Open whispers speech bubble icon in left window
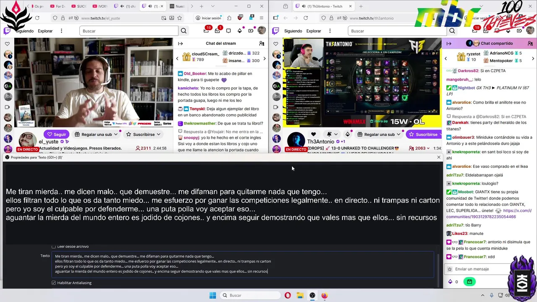Image resolution: width=537 pixels, height=302 pixels. [229, 31]
